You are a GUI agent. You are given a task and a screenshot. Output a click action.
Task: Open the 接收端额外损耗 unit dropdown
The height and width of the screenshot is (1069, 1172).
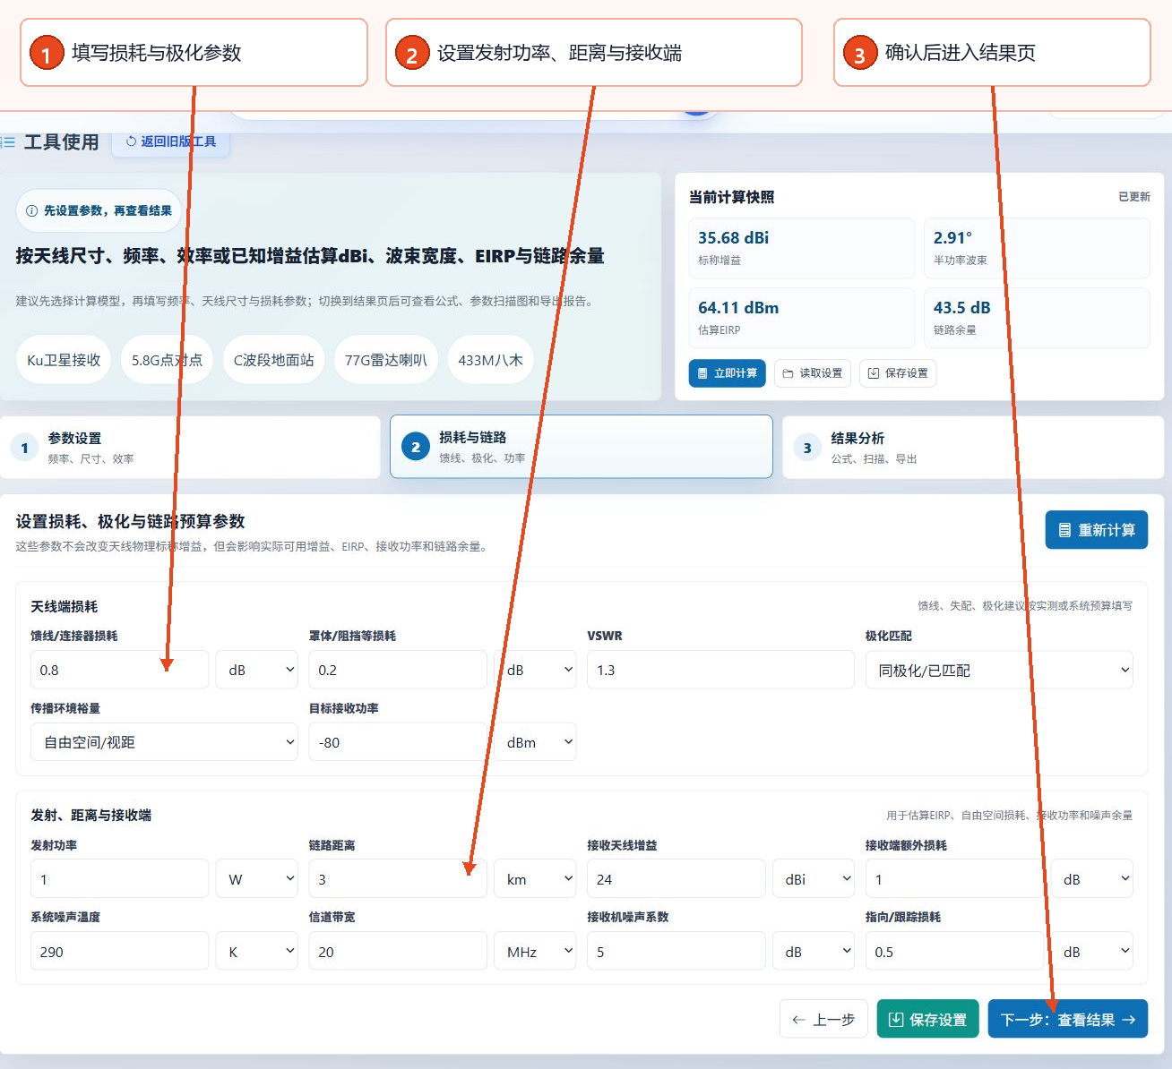(1092, 879)
